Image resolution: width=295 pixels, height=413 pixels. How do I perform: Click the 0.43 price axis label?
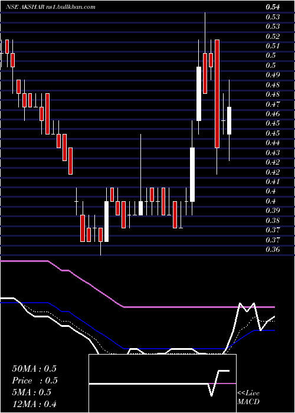tap(273, 152)
